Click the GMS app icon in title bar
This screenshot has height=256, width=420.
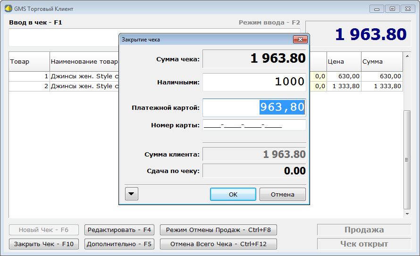tap(8, 8)
